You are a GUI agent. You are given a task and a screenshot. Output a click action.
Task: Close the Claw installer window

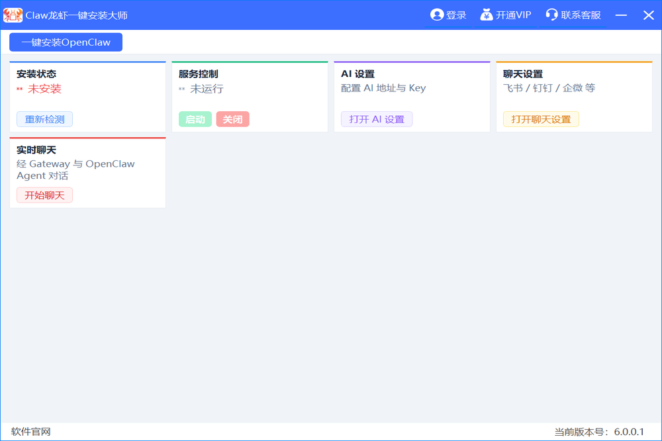point(648,15)
